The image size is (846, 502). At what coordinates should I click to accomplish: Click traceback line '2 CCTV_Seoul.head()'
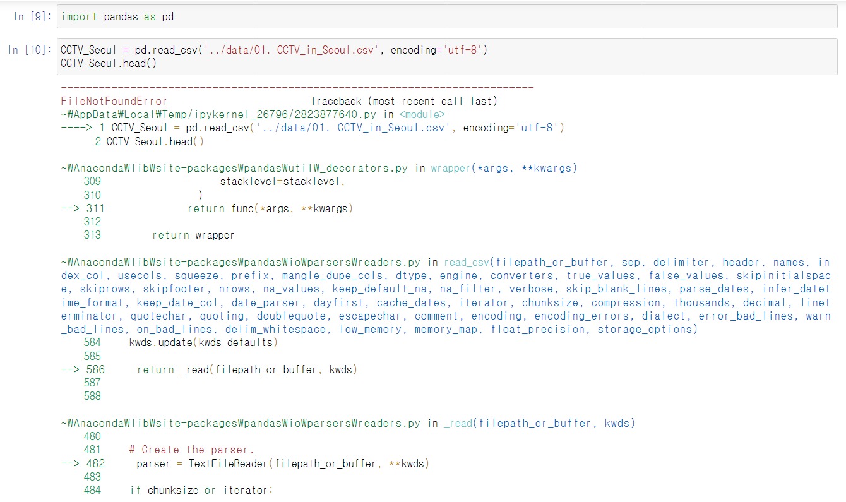[149, 141]
